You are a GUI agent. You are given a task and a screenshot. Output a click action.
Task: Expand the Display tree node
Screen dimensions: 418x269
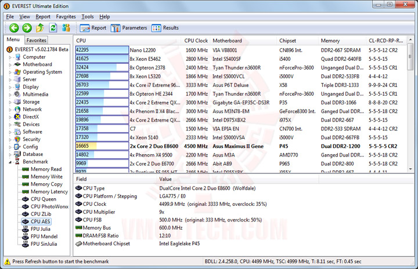coord(10,87)
